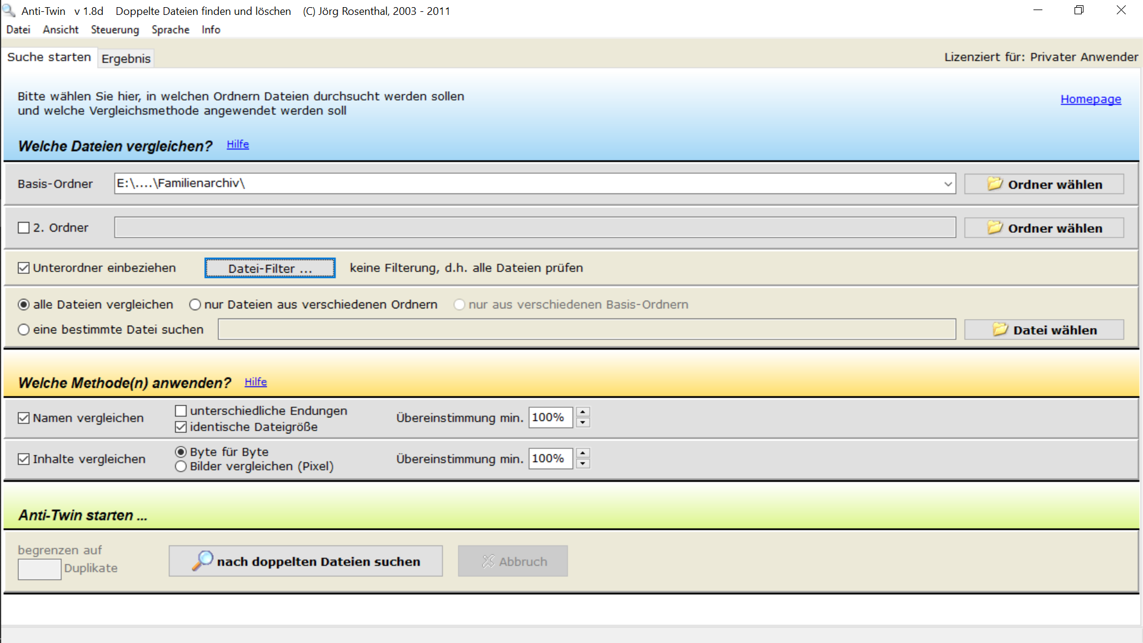
Task: Decrease Inhalte Übereinstimmung with the down arrow
Action: [583, 464]
